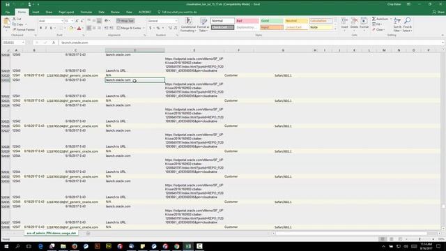Open Sort & Filter options

pos(397,24)
